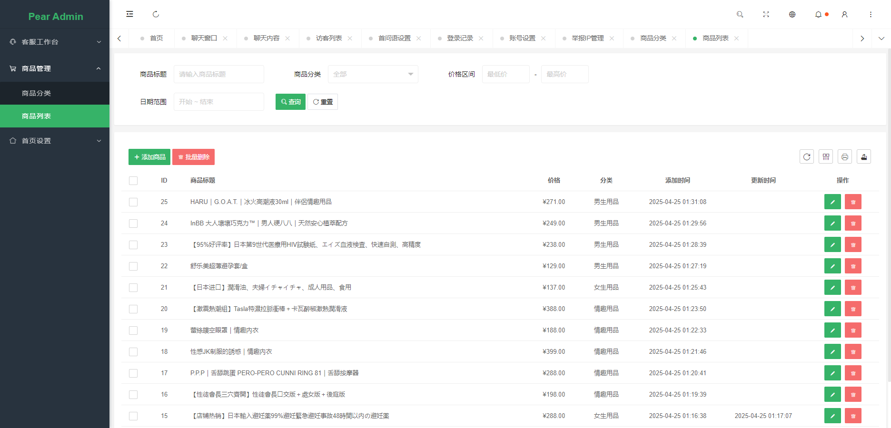Screen dimensions: 891x428
Task: Click the green 添加商品 button
Action: (x=149, y=157)
